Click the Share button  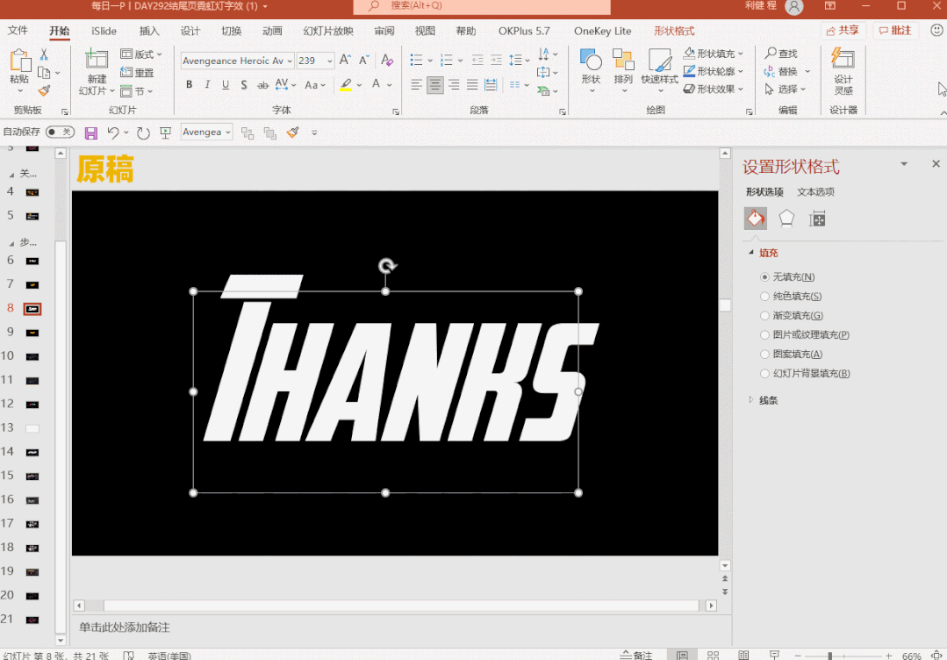pyautogui.click(x=843, y=31)
